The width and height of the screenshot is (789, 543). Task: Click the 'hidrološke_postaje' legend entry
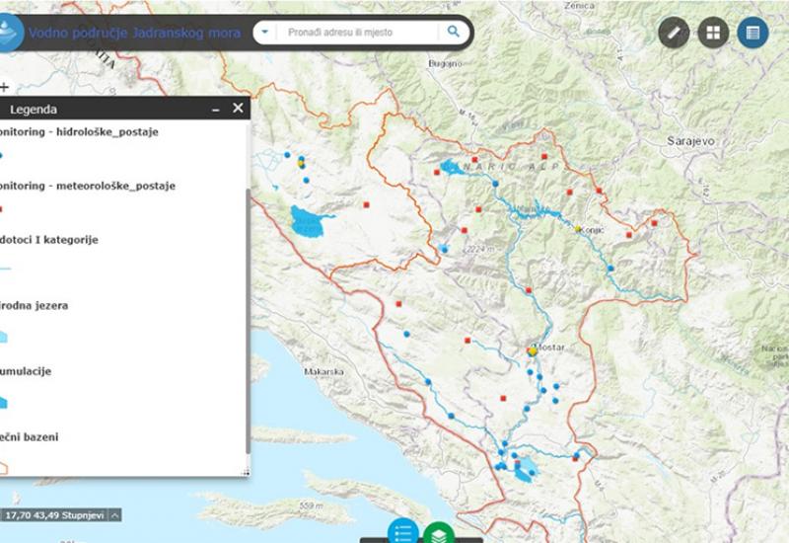click(x=108, y=132)
